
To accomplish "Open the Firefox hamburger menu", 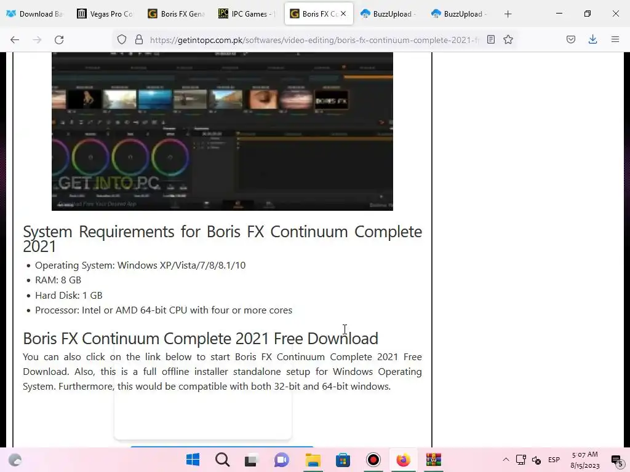I will 615,39.
